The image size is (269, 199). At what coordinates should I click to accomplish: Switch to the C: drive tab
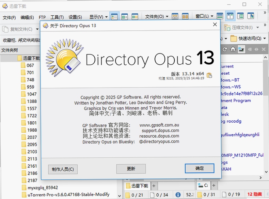tap(203, 185)
